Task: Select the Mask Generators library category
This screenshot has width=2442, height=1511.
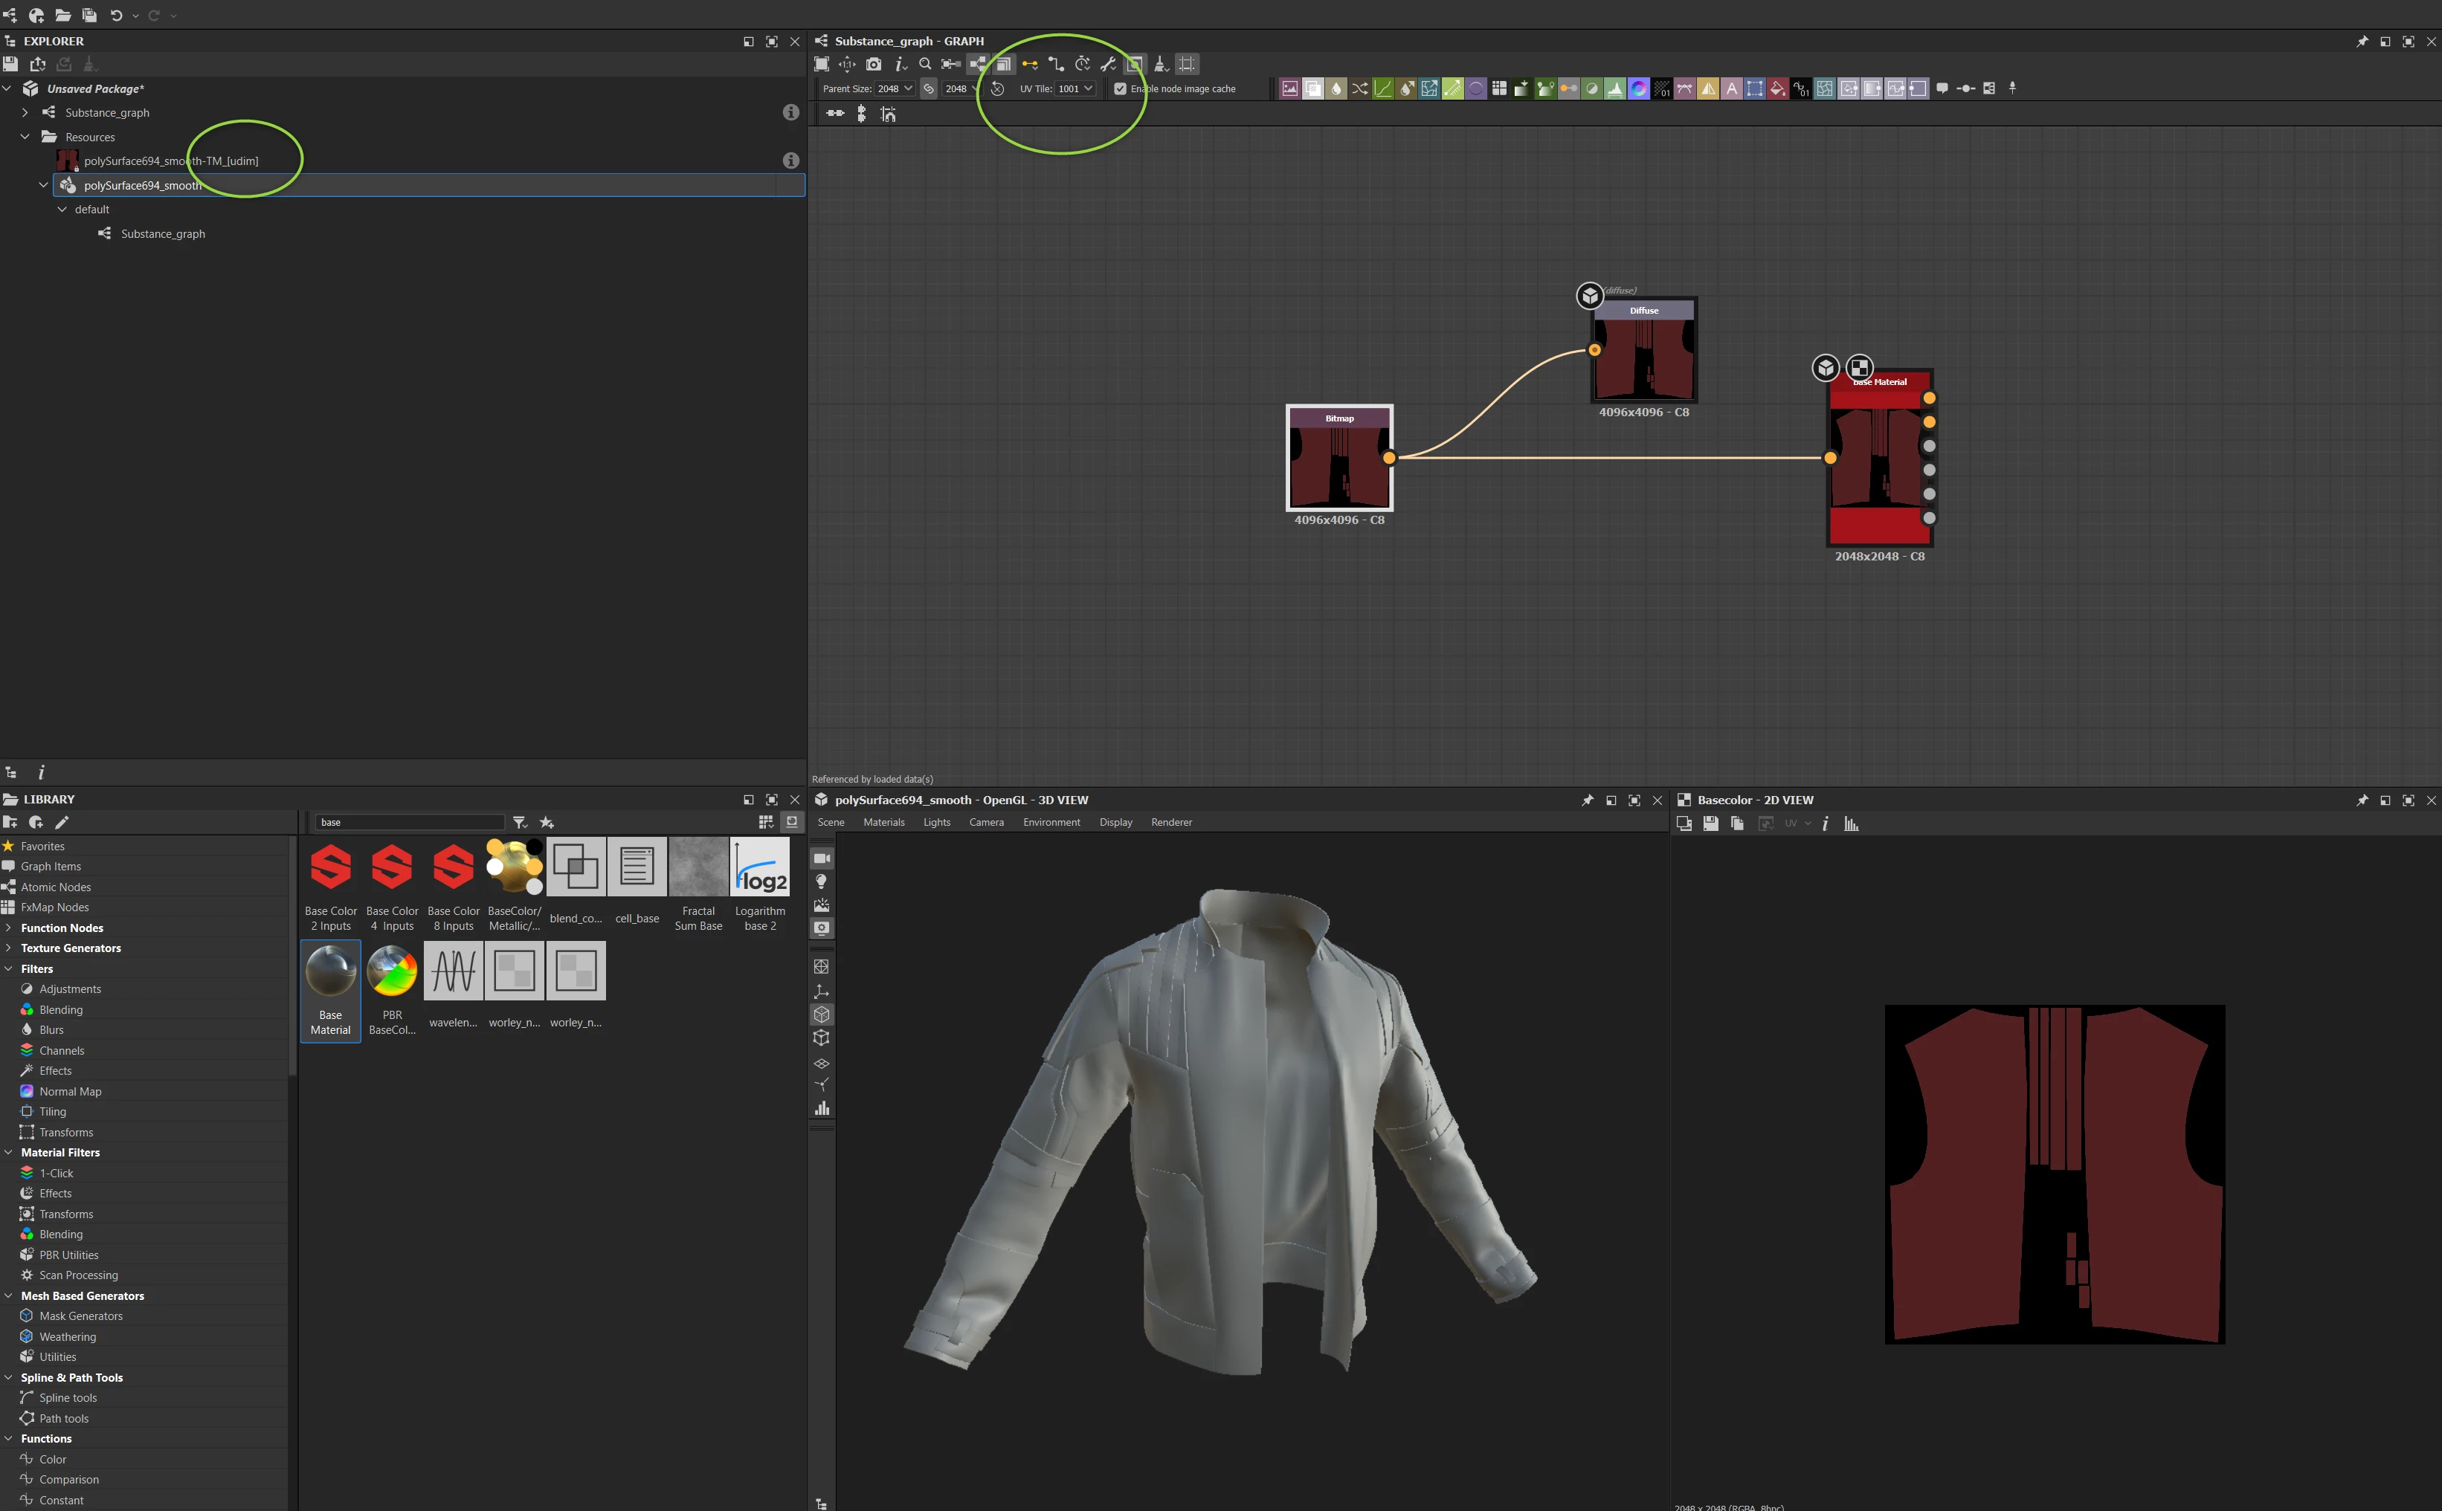Action: tap(81, 1316)
